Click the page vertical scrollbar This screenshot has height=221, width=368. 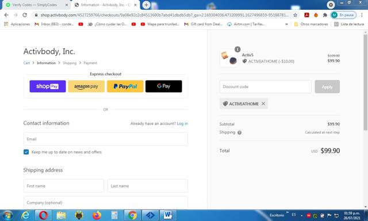tap(366, 82)
